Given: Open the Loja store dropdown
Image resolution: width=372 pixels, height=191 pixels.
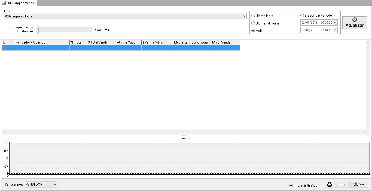Looking at the screenshot, I should pos(125,16).
